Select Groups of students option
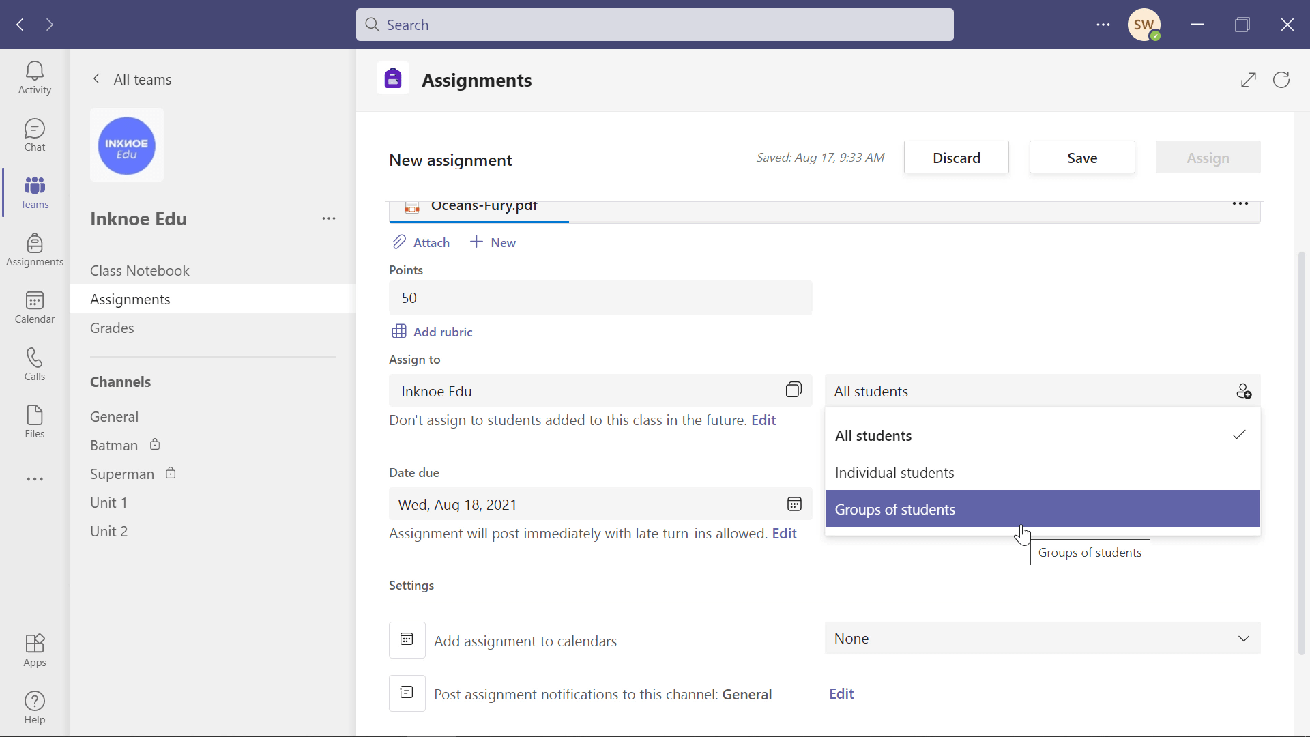 (1043, 508)
